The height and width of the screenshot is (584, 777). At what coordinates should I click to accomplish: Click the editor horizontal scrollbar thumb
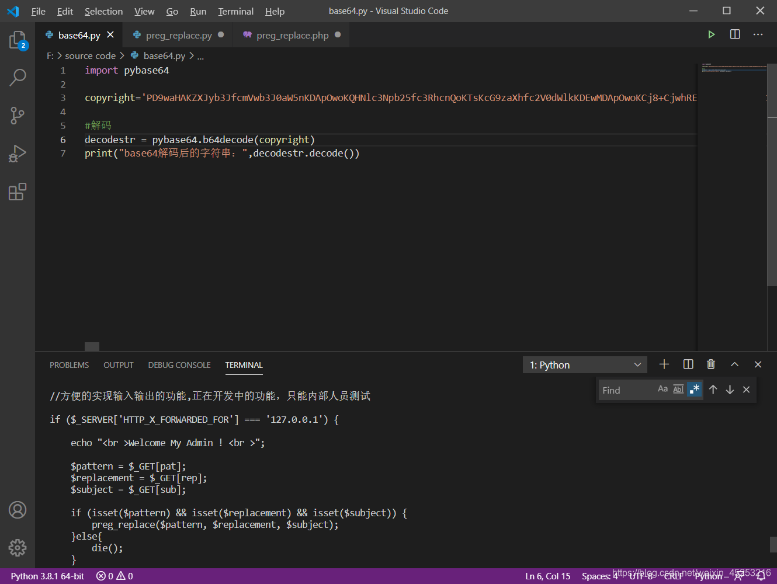tap(92, 346)
